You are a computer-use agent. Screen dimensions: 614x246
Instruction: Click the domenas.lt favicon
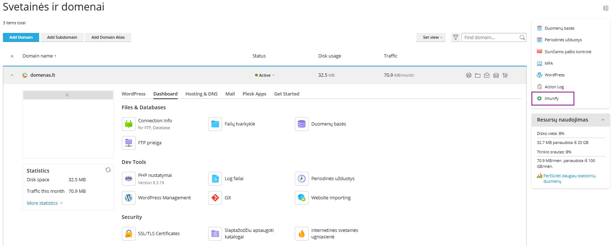tap(25, 75)
